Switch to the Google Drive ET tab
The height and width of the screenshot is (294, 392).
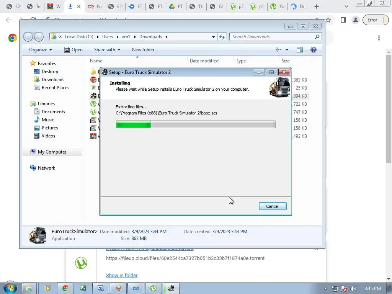click(176, 7)
